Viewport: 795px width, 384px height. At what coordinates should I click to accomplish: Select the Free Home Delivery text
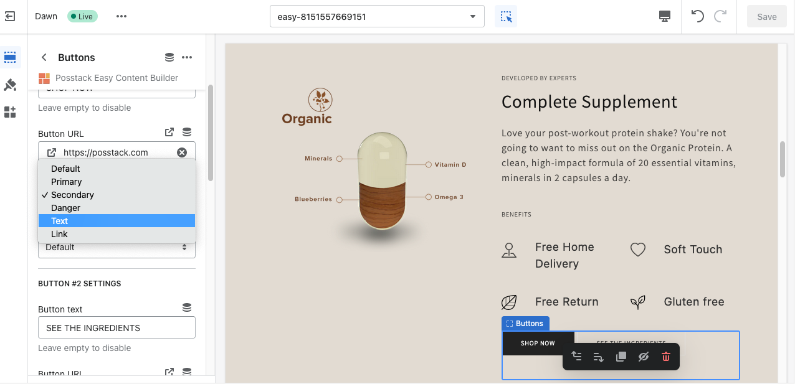pyautogui.click(x=564, y=255)
